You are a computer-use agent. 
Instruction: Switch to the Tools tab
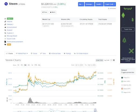tap(43, 54)
